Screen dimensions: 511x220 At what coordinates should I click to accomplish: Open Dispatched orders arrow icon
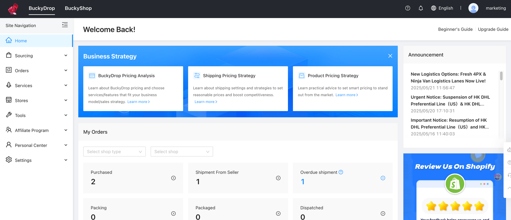tap(383, 213)
